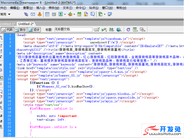184x138 pixels.
Task: Open the 站点(S) menu
Action: point(94,8)
